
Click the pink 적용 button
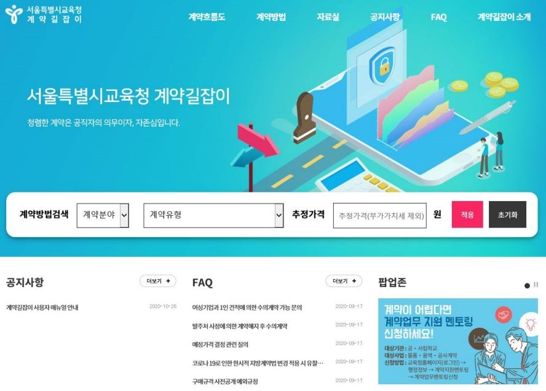(x=467, y=215)
